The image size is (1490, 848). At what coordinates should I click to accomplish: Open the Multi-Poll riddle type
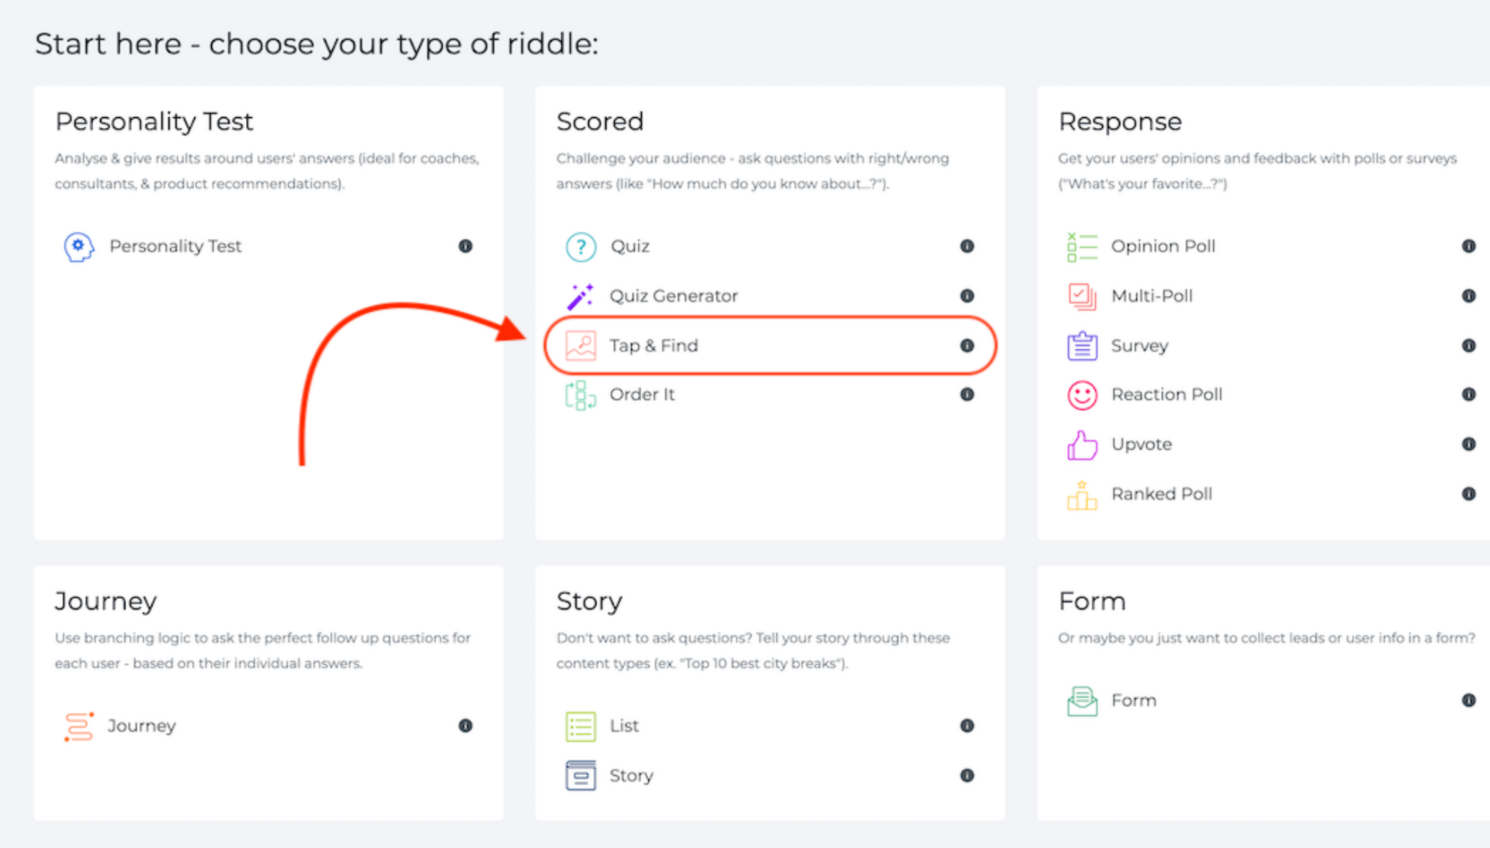pos(1152,296)
